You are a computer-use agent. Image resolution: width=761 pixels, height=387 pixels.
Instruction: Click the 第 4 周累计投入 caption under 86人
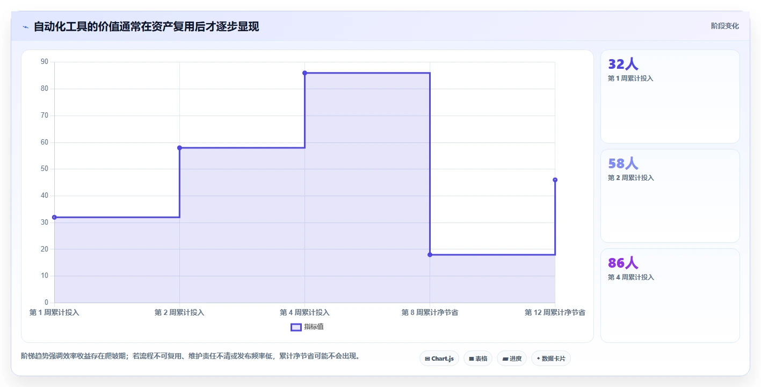[630, 277]
